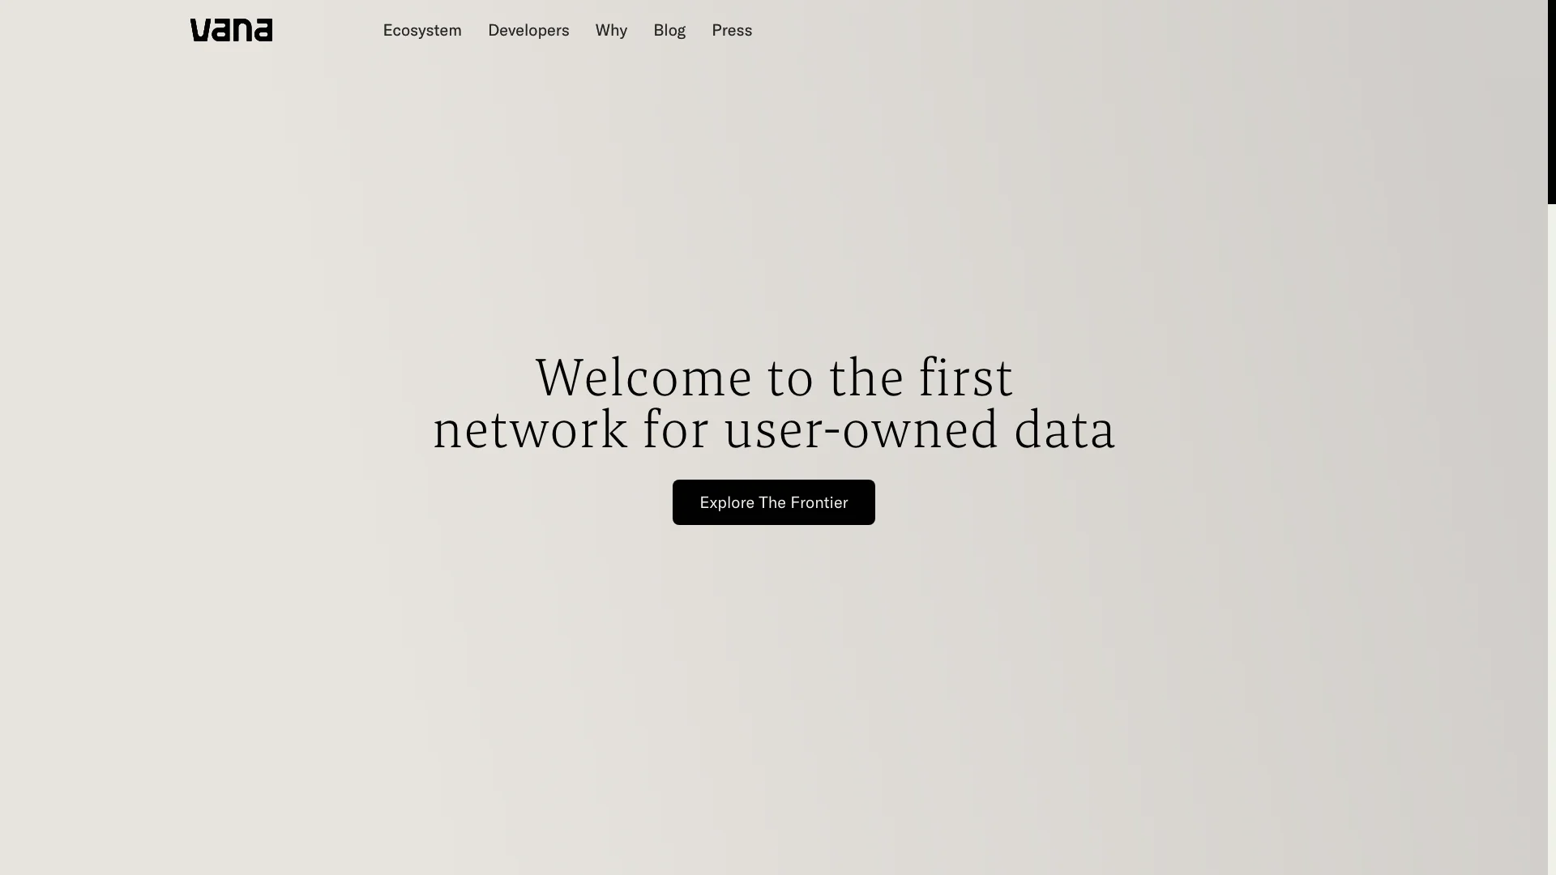Expand the Ecosystem dropdown submenu
This screenshot has width=1556, height=875.
pos(422,30)
